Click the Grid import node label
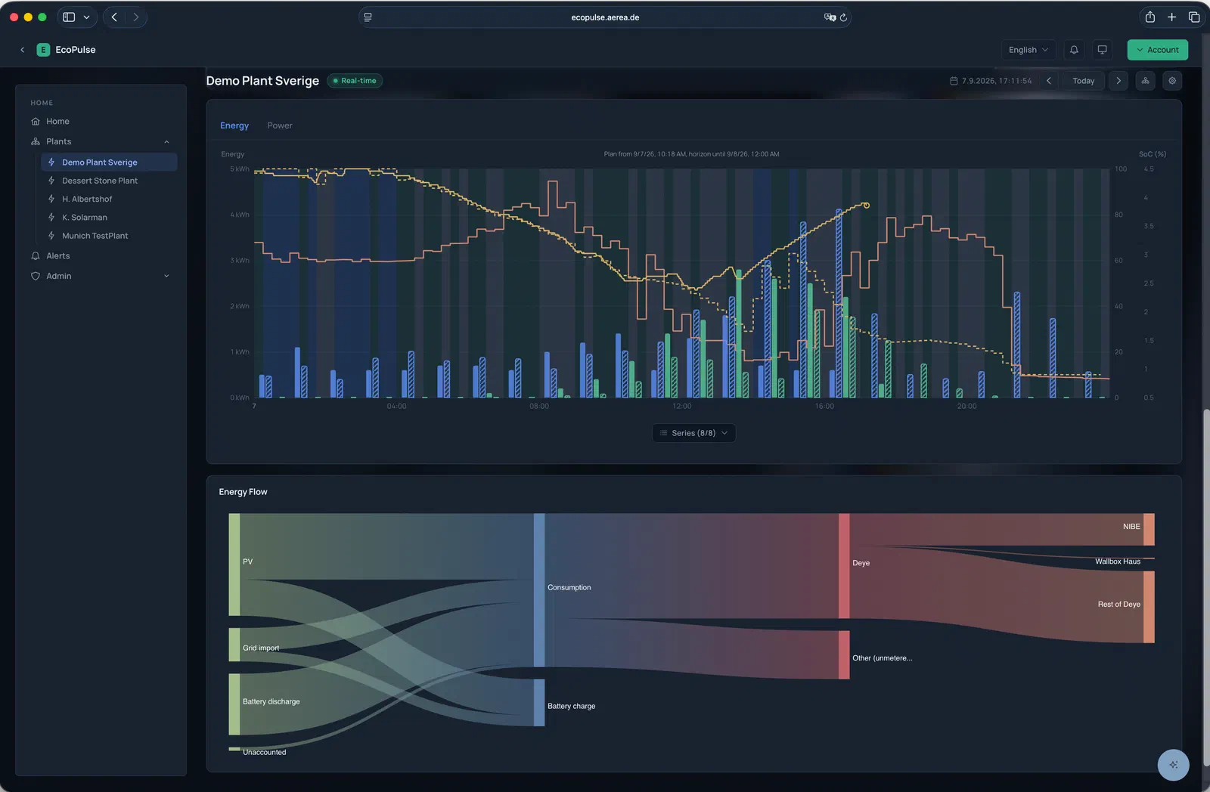The height and width of the screenshot is (792, 1210). tap(261, 648)
